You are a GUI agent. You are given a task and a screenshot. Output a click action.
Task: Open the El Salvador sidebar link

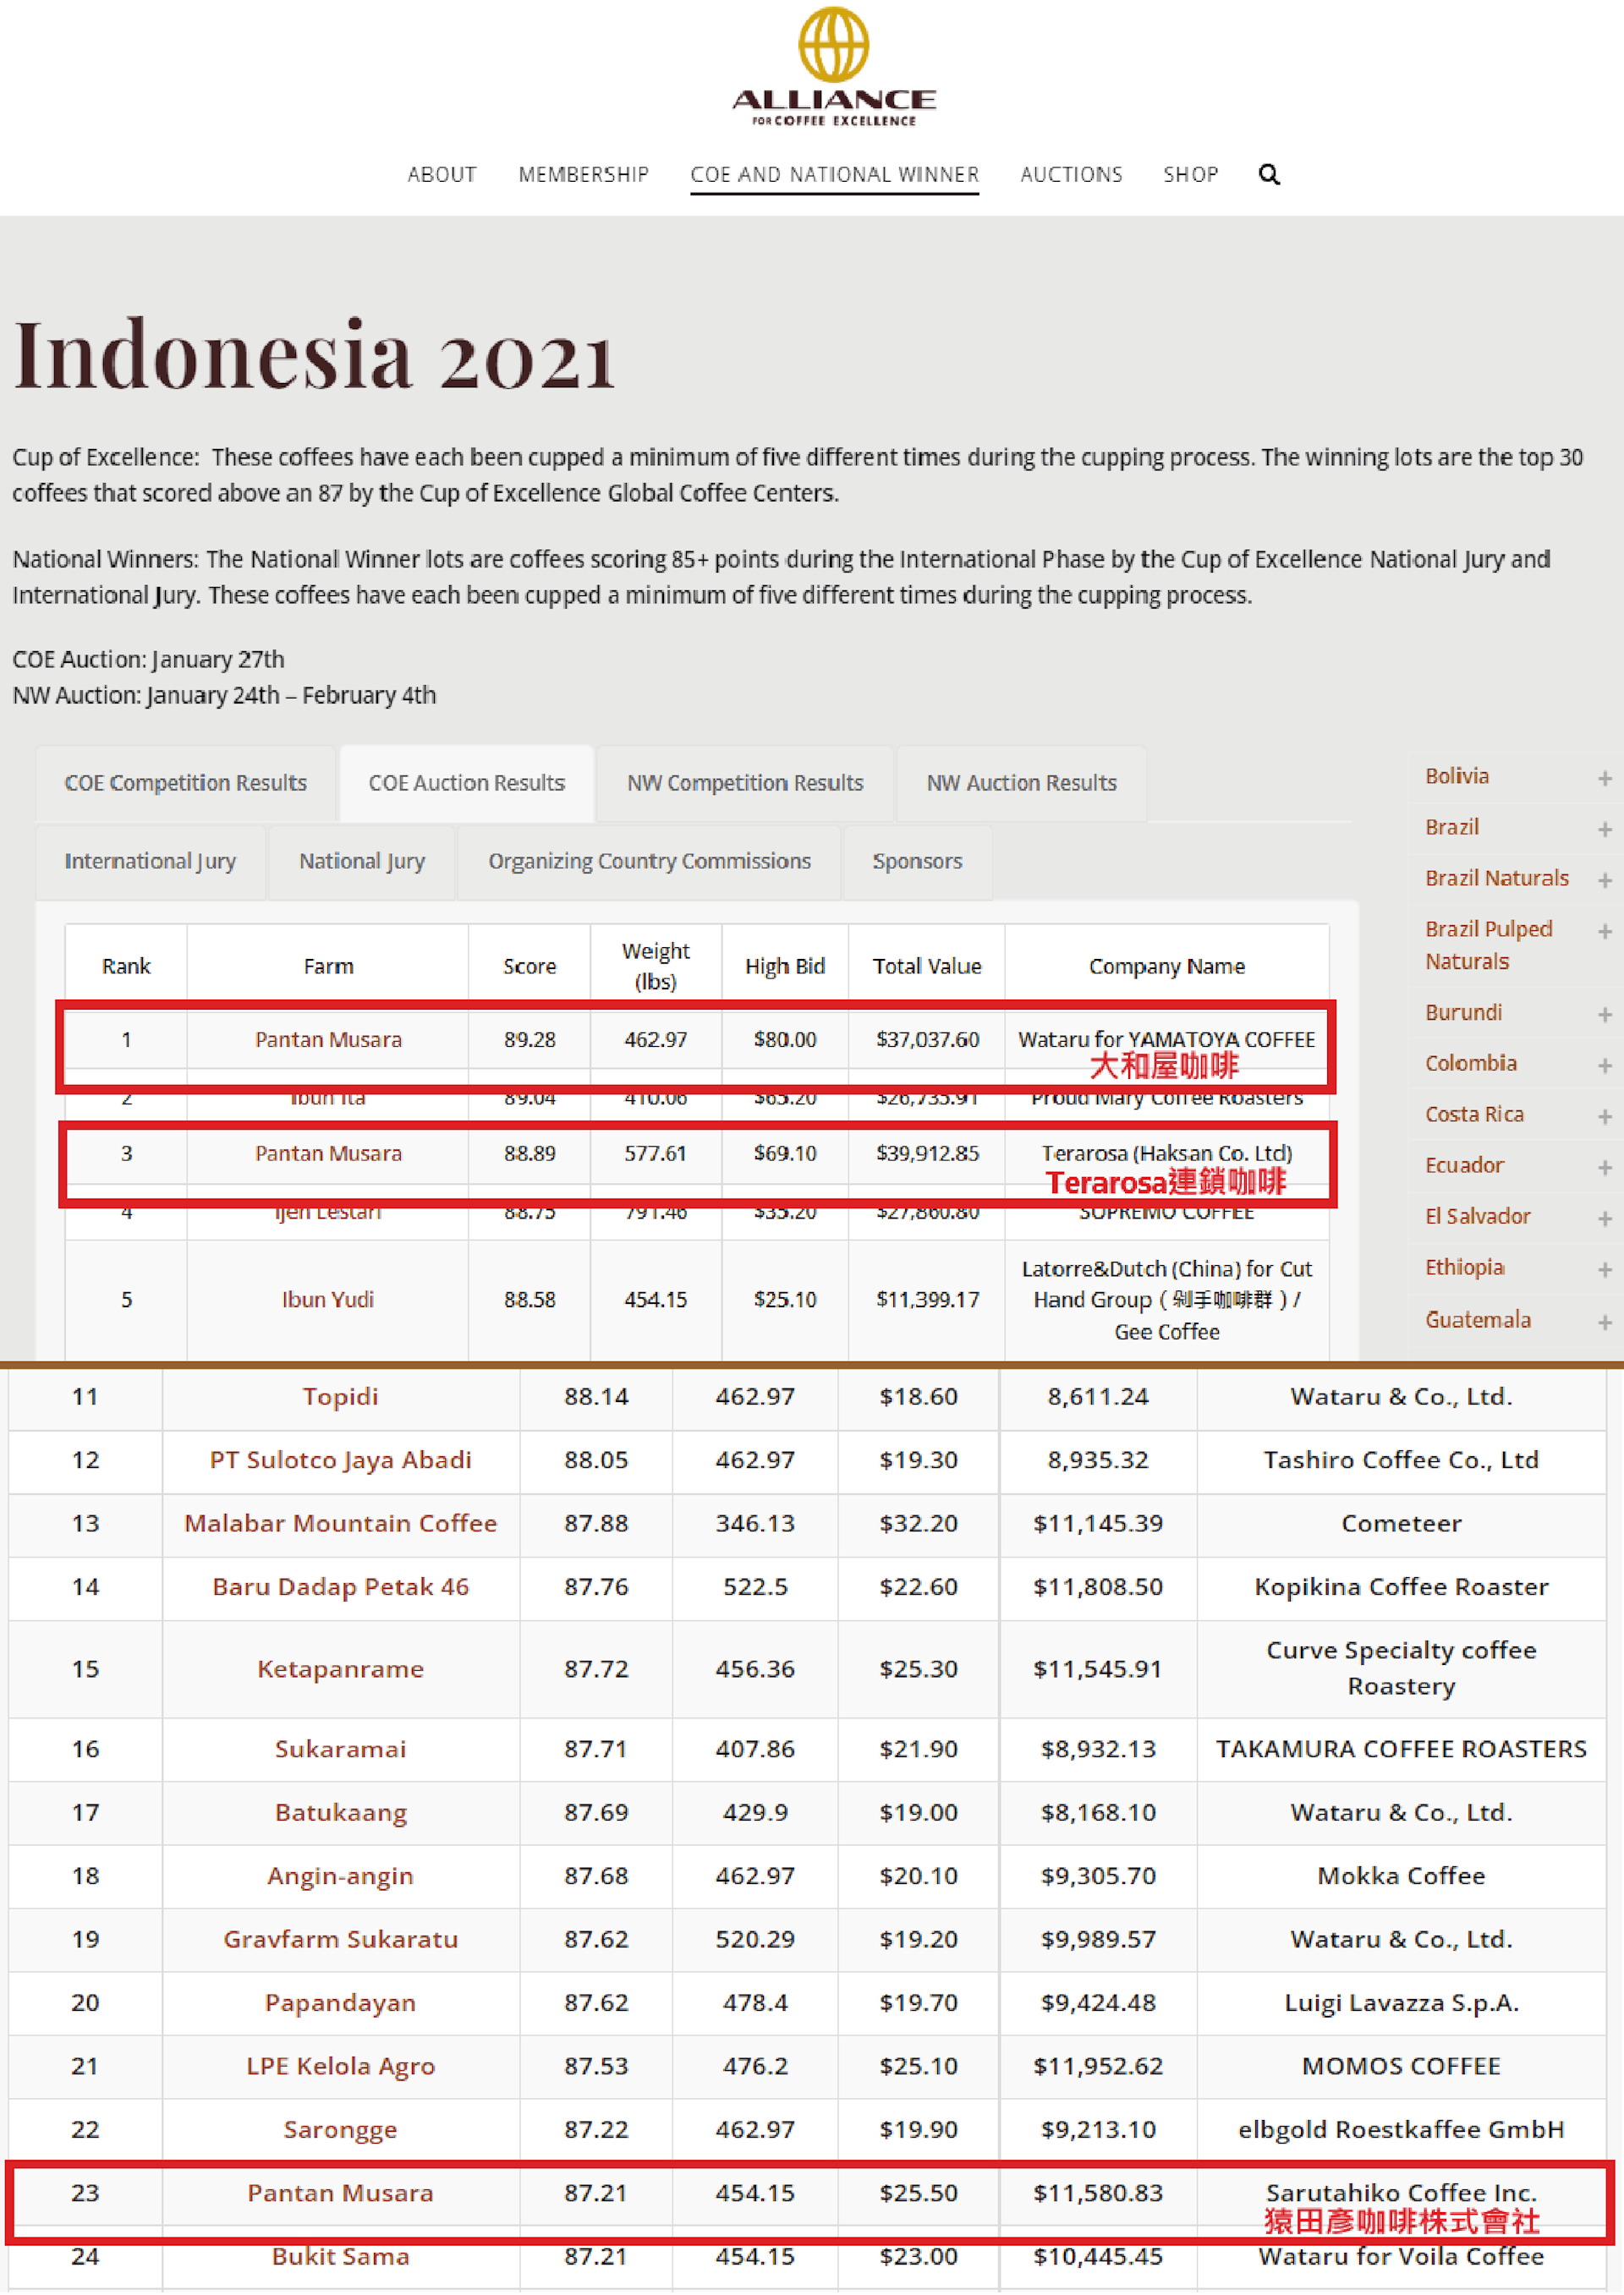tap(1478, 1217)
